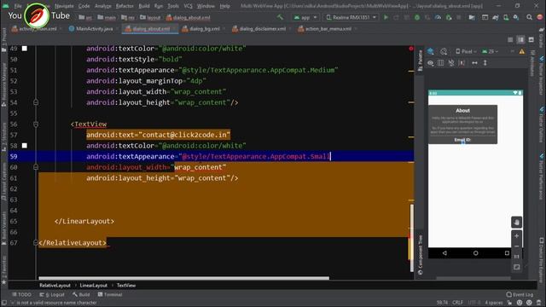This screenshot has height=307, width=546.
Task: Open the Navigate menu
Action: point(64,6)
